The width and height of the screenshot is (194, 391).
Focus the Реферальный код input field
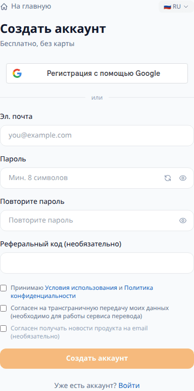[97, 263]
